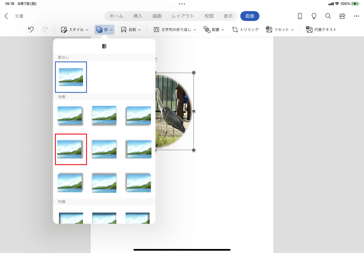Screen dimensions: 364x253
Task: Toggle mobile view phone icon
Action: (300, 16)
